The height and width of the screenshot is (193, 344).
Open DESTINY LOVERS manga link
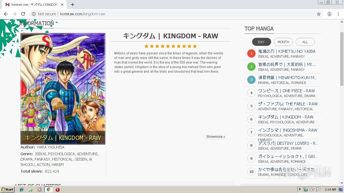288,143
